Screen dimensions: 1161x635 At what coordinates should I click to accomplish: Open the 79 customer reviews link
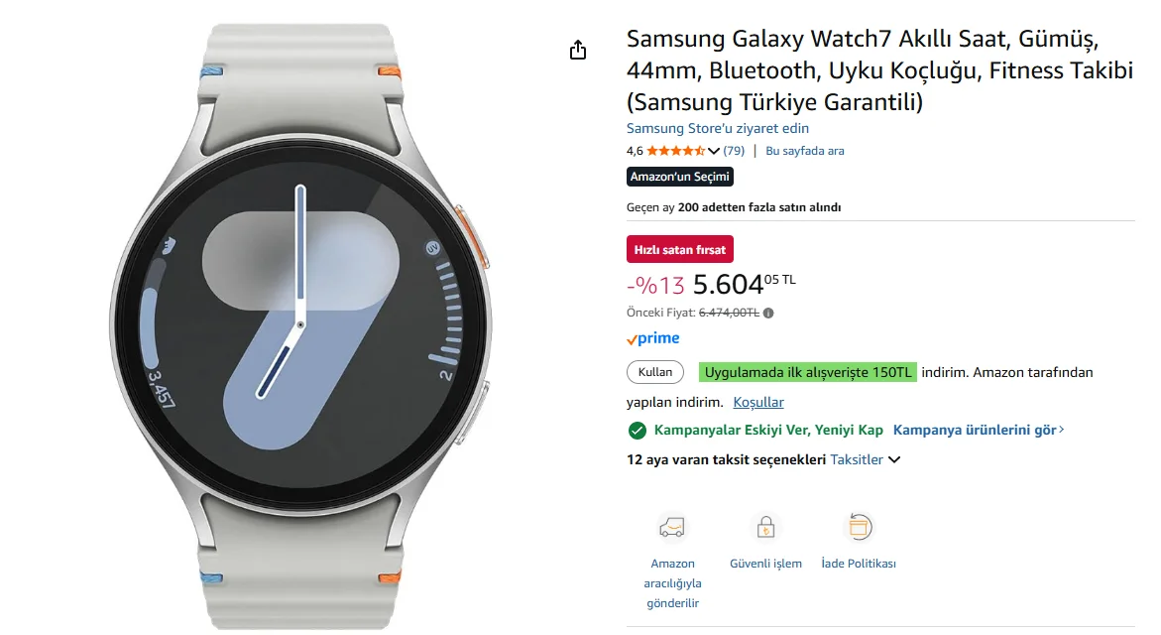734,151
